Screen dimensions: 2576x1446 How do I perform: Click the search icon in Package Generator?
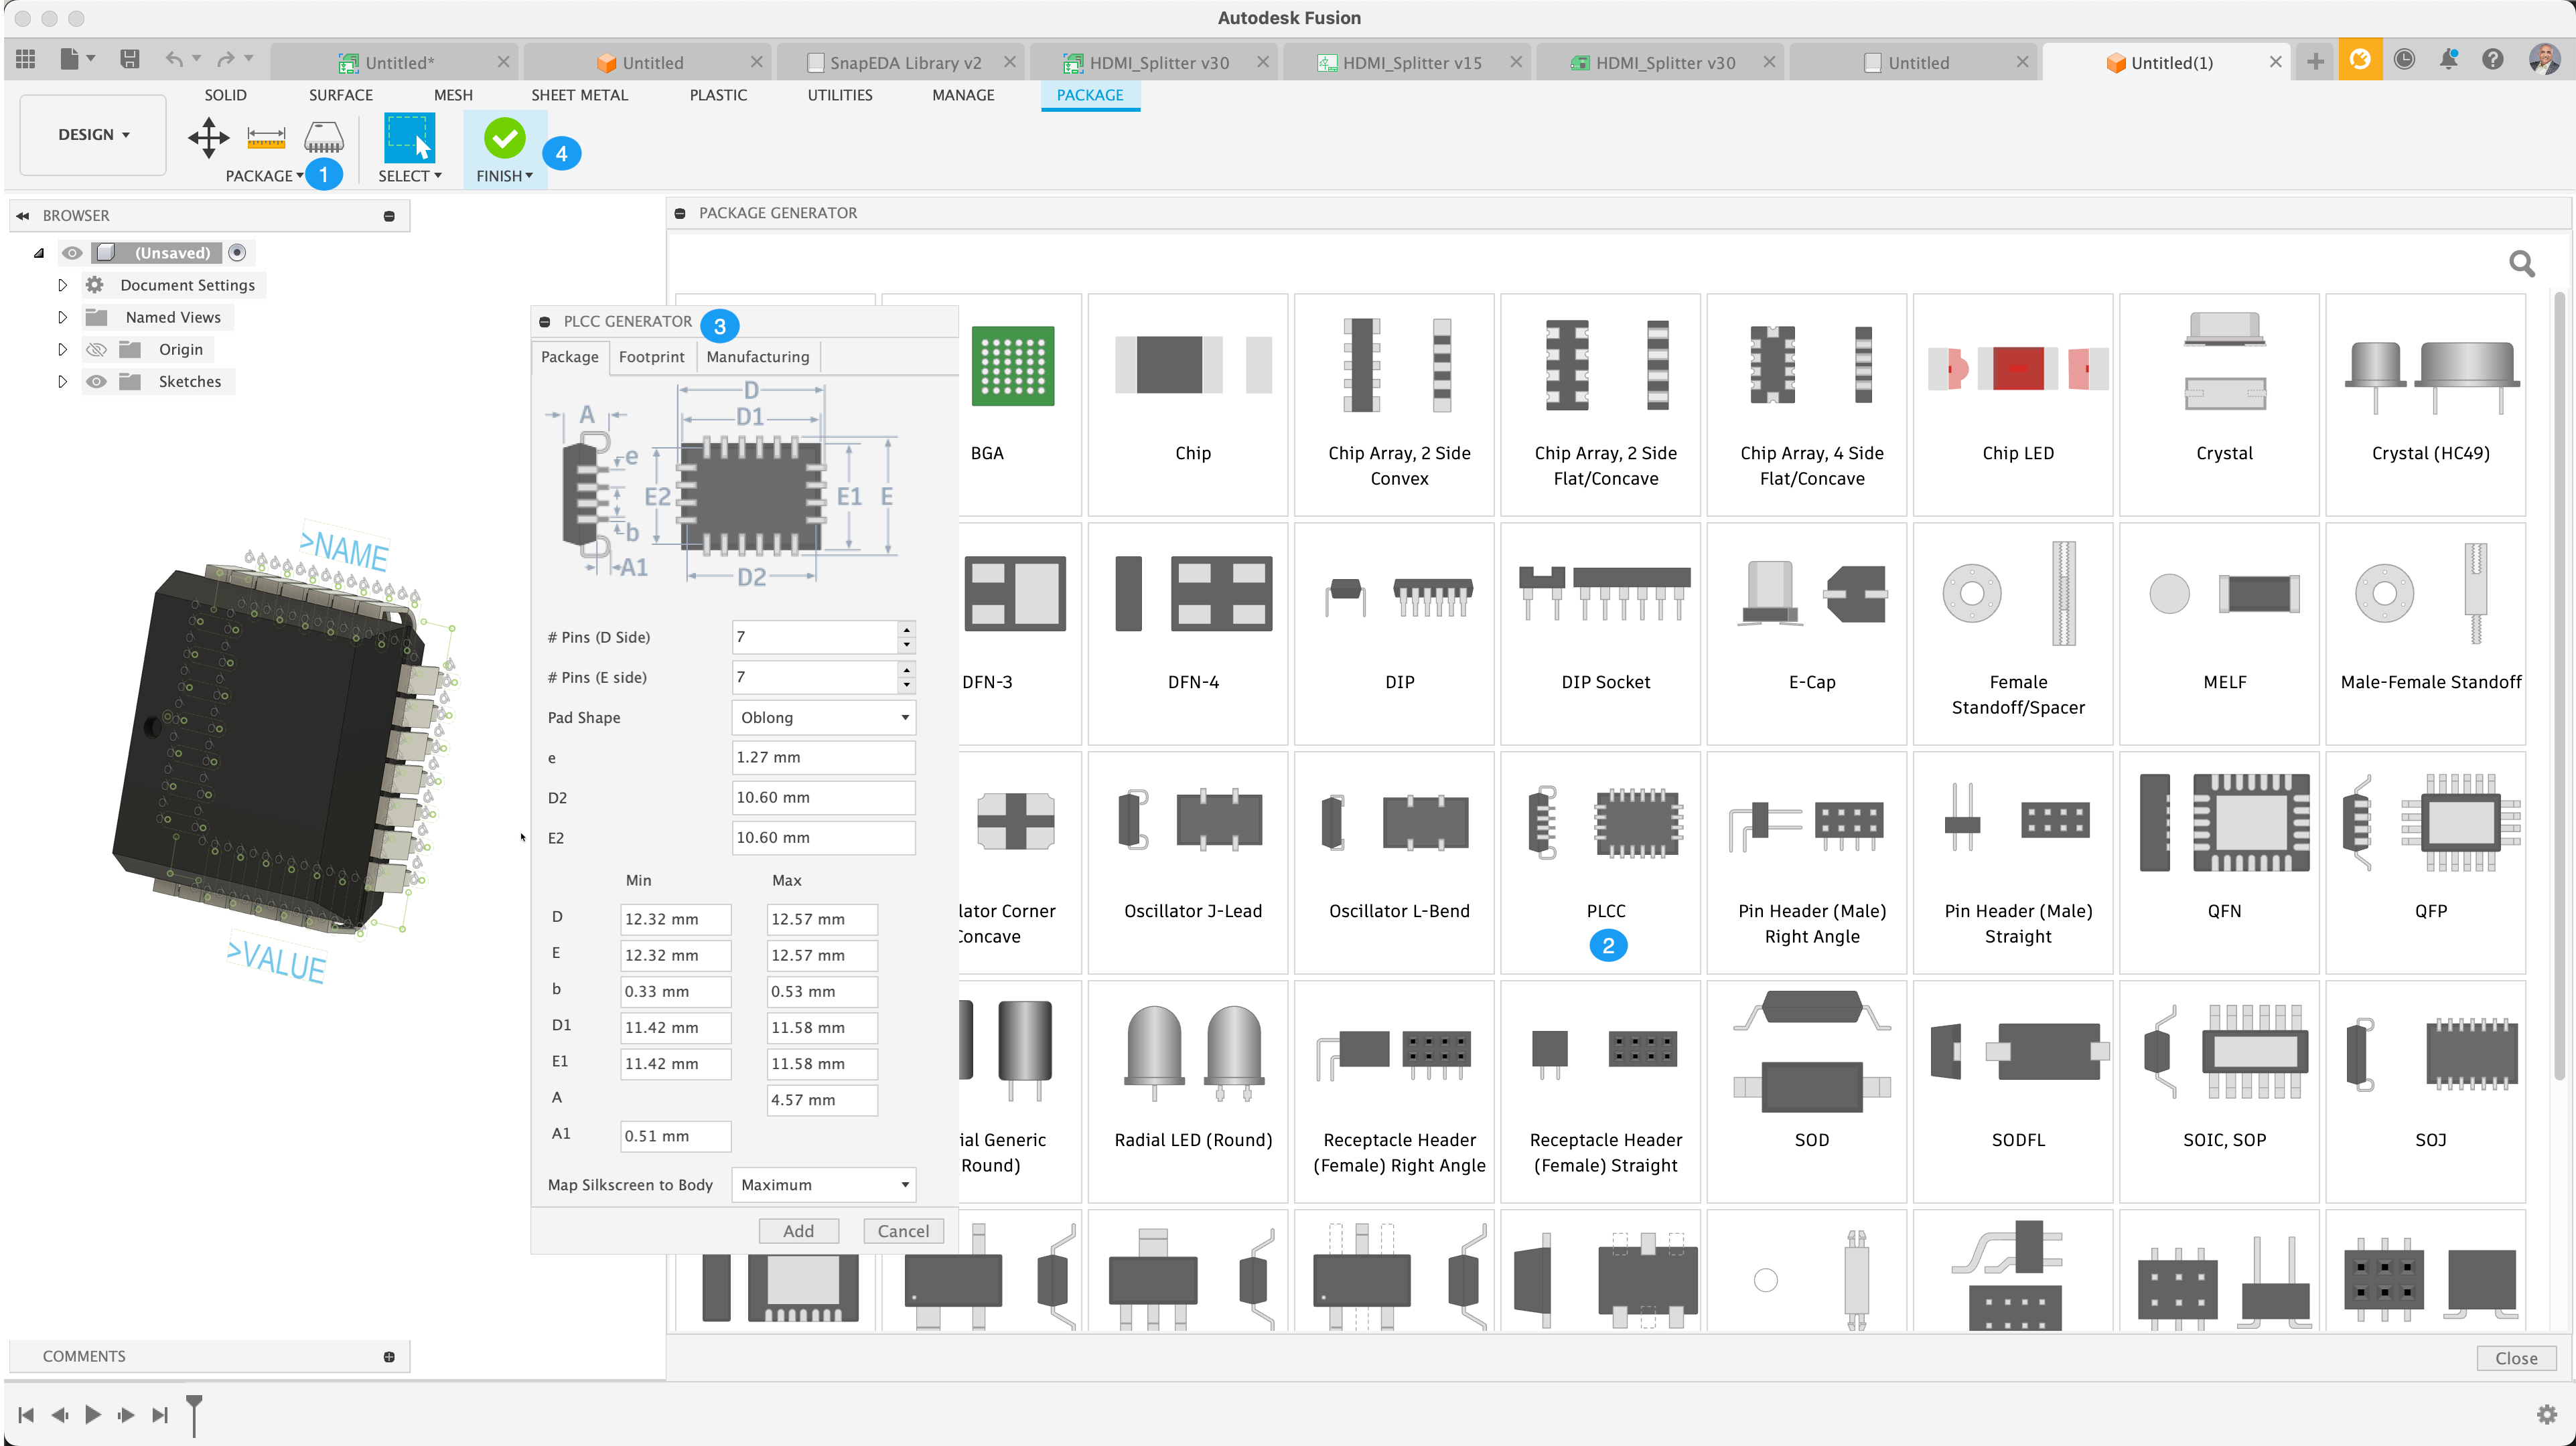point(2522,263)
